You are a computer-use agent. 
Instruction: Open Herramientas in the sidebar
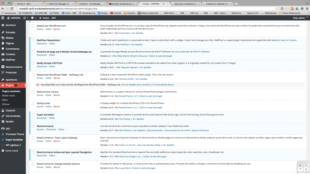click(13, 116)
